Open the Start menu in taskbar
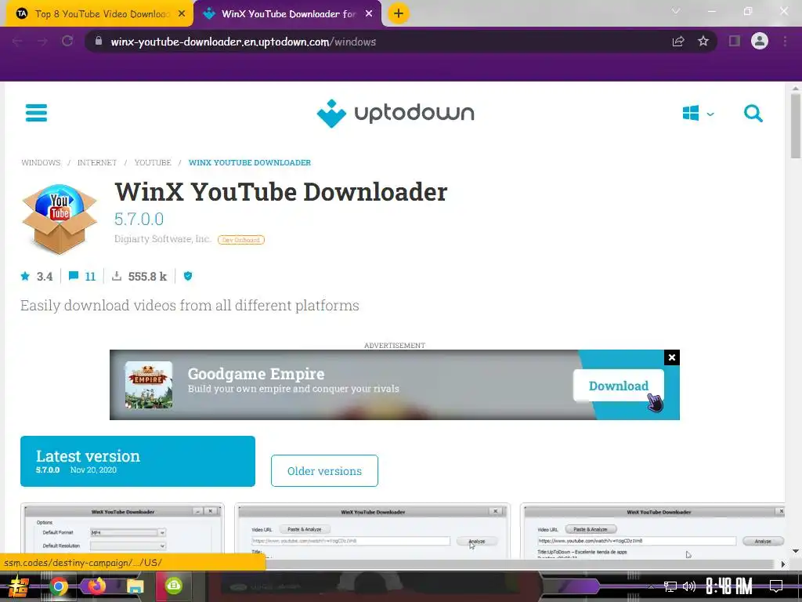This screenshot has height=602, width=802. (19, 586)
